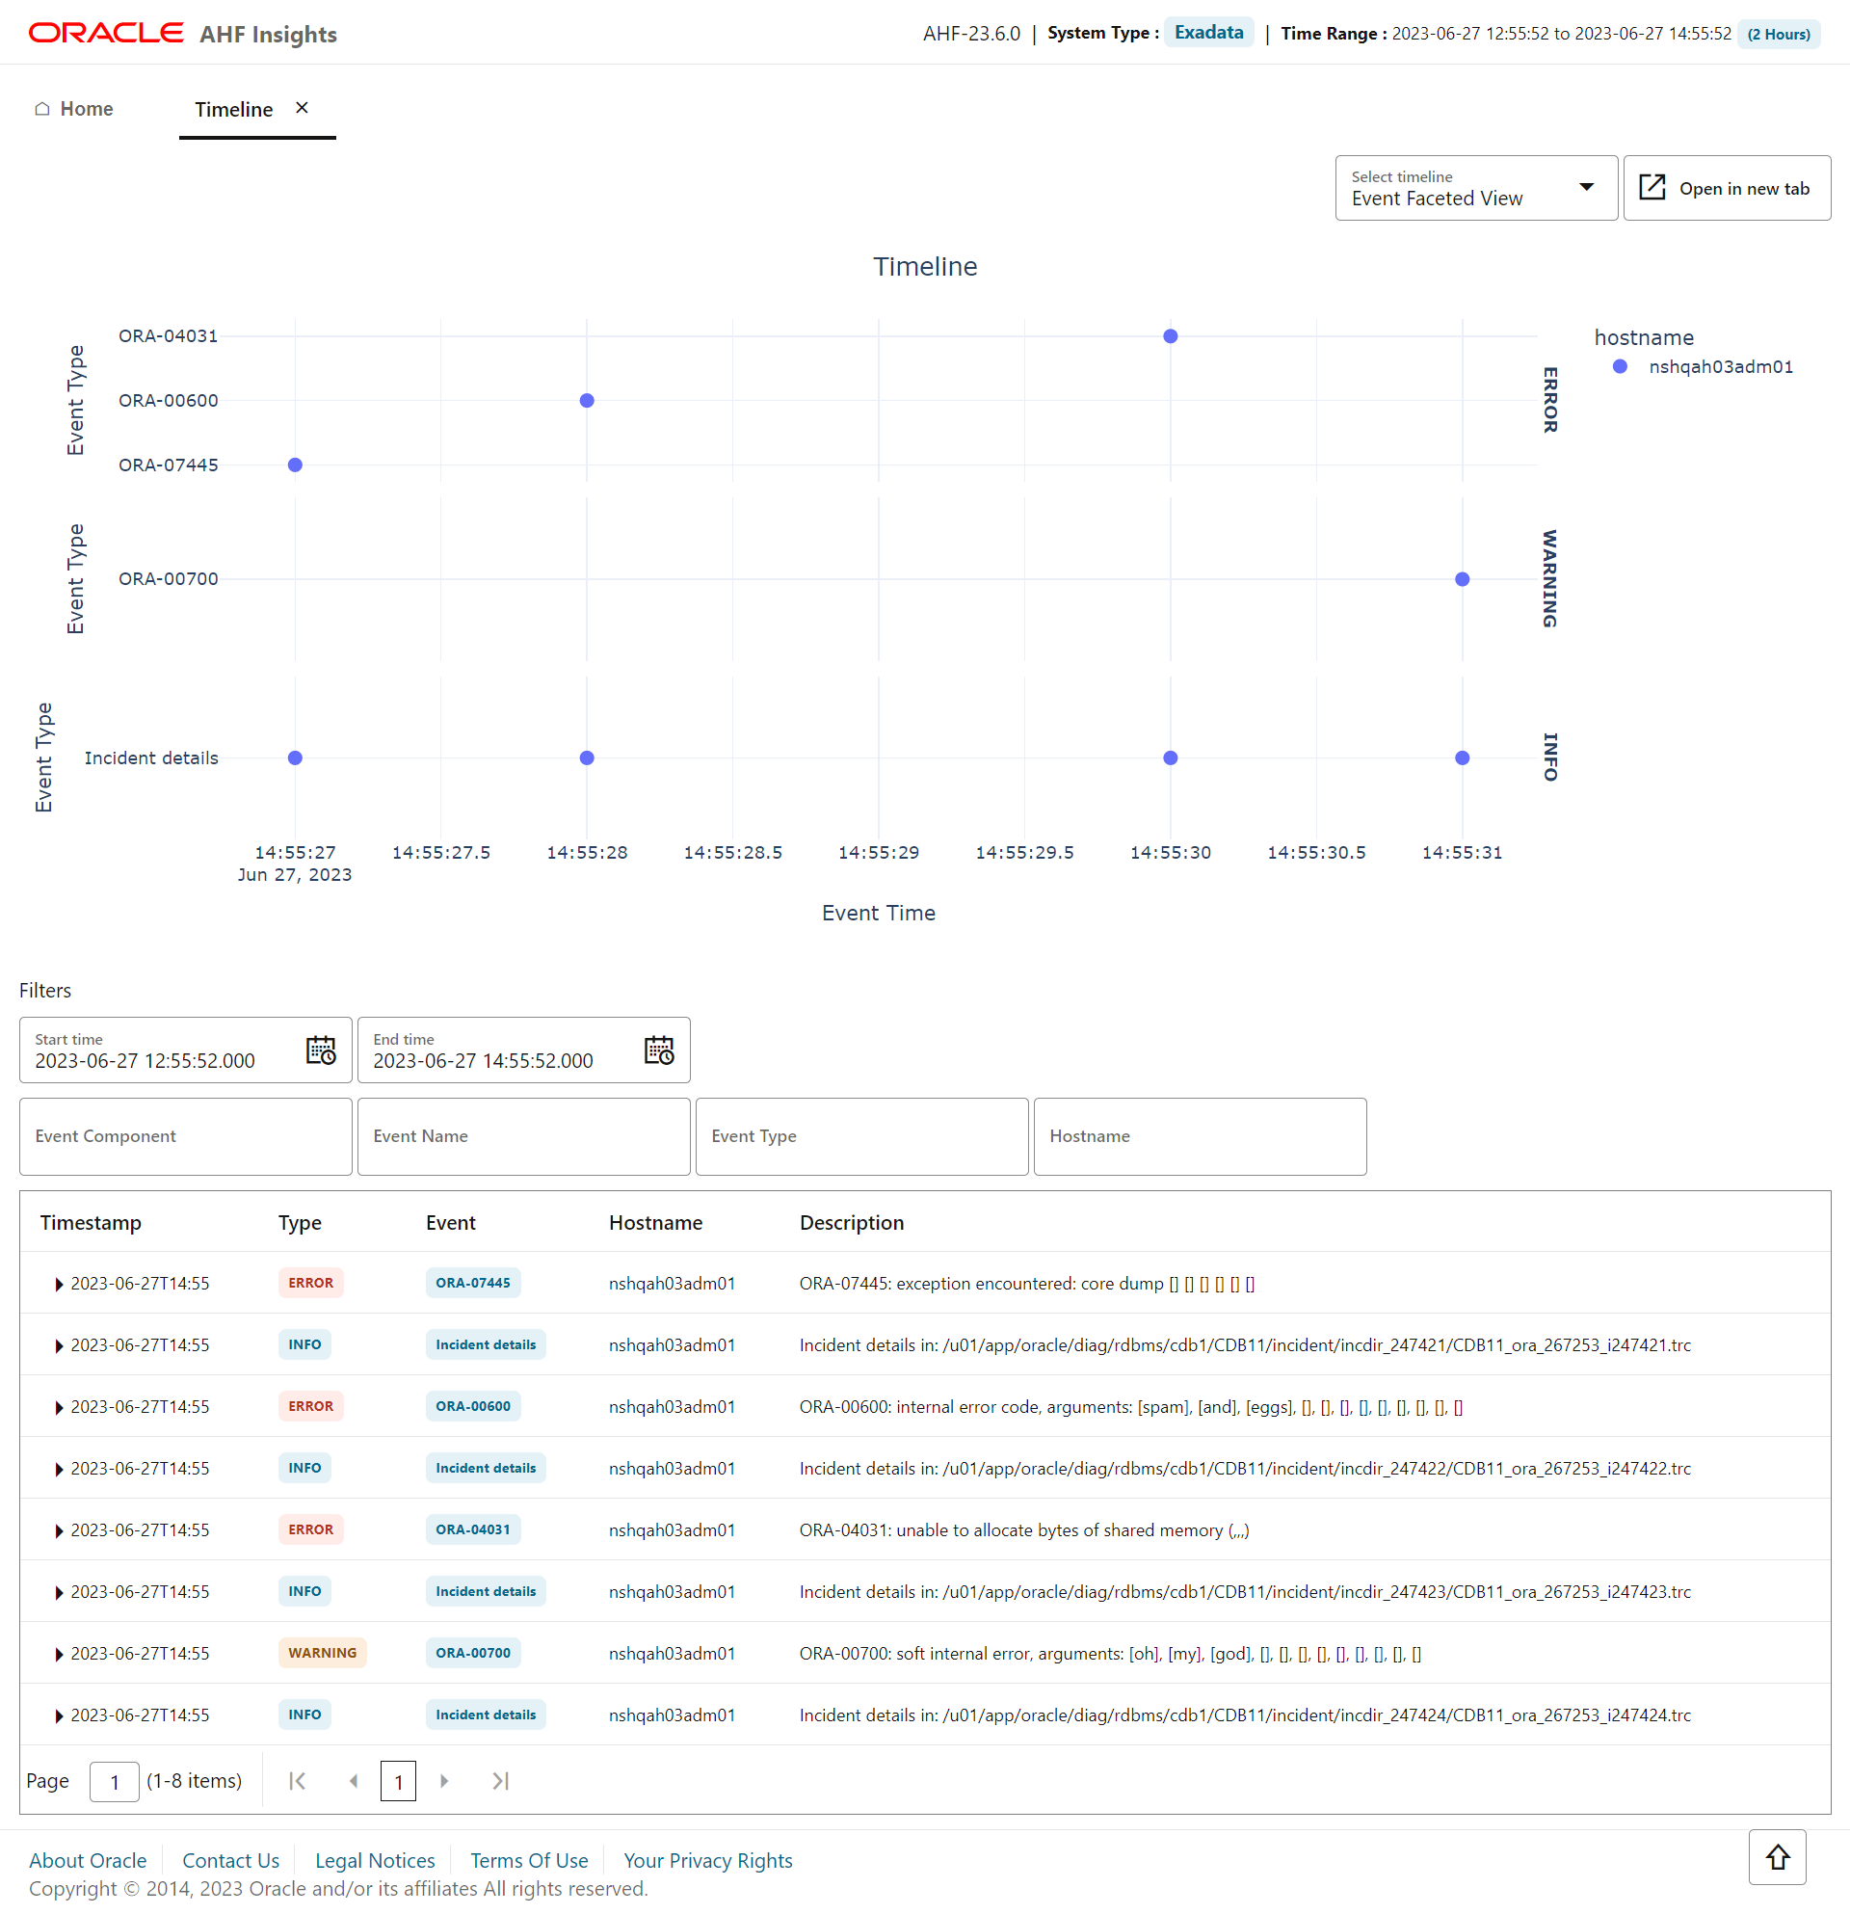Open the Contact Us link
The image size is (1850, 1914).
[x=230, y=1860]
